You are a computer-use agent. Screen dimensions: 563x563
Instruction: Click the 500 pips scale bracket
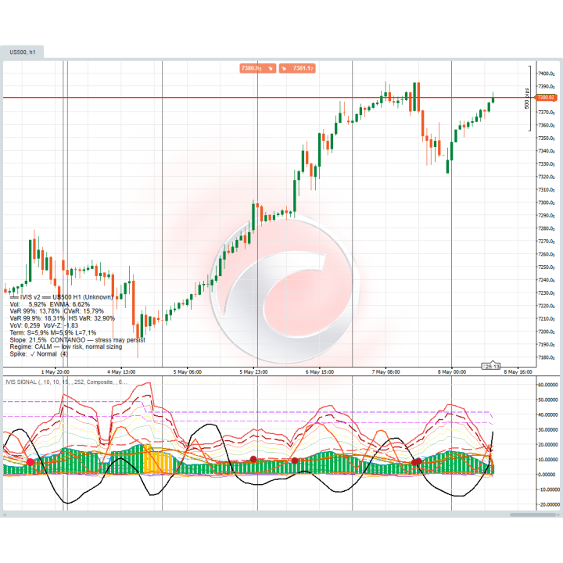[528, 99]
